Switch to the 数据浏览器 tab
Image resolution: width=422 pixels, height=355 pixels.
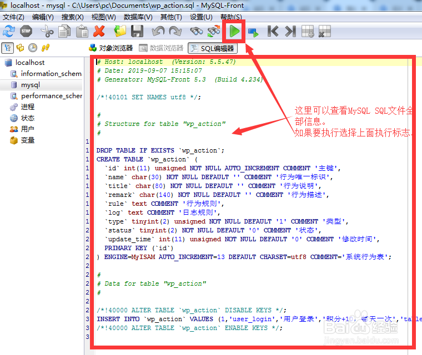[161, 48]
